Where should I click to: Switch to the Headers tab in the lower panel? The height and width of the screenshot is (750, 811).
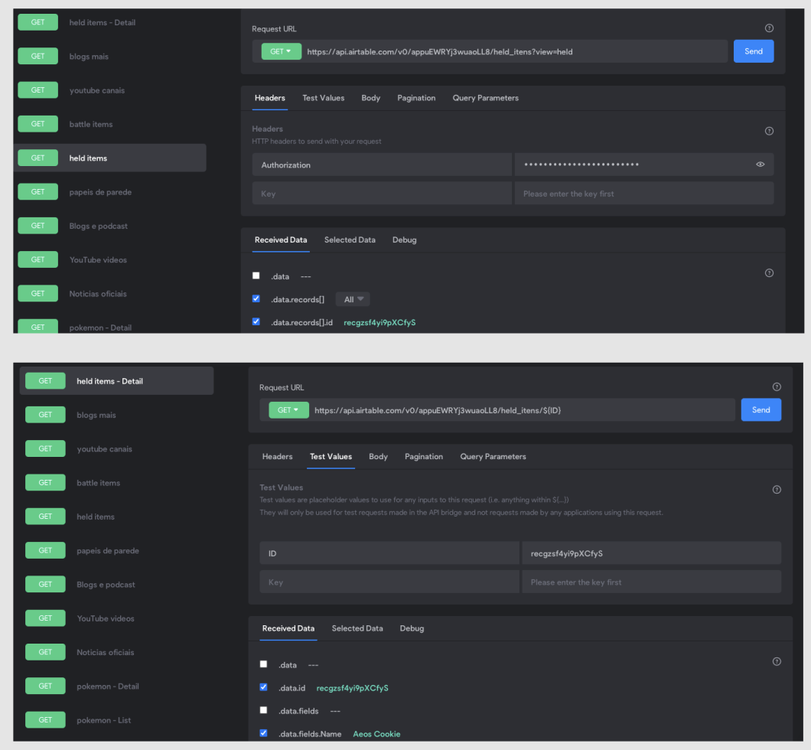(x=277, y=457)
